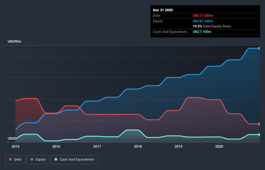Screen dimensions: 265x170
Task: Click the 2020 axis label
Action: [219, 146]
